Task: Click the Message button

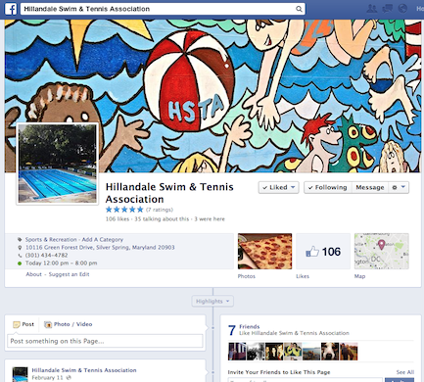Action: tap(370, 187)
